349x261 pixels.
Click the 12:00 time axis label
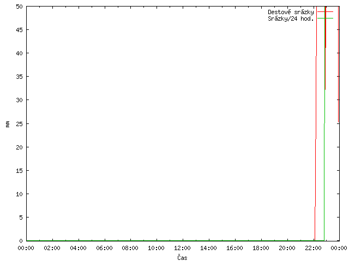pyautogui.click(x=183, y=248)
